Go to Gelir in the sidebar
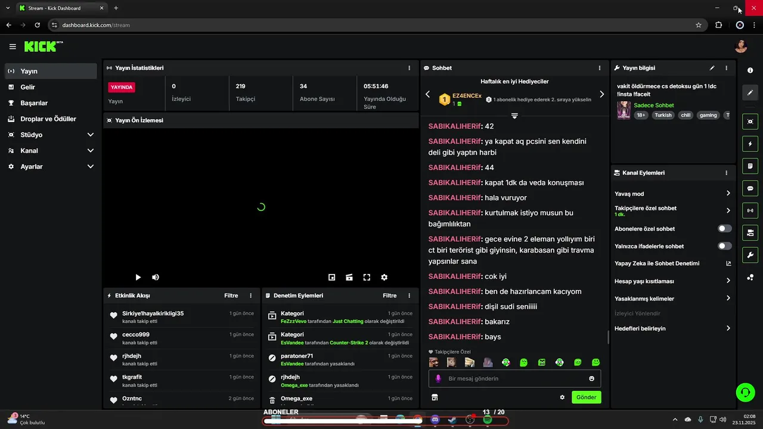 click(x=51, y=87)
